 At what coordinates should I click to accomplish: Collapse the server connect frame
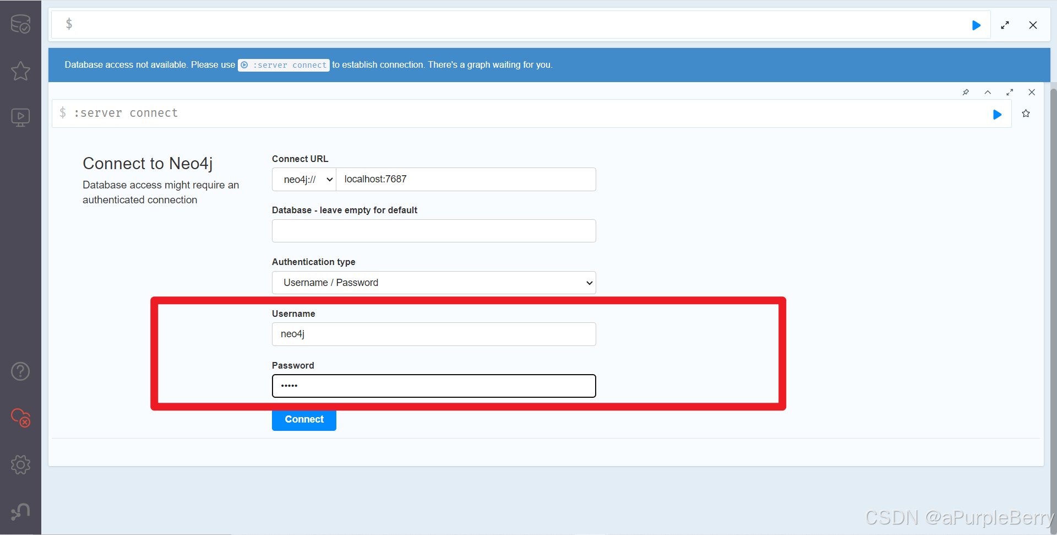pos(988,92)
